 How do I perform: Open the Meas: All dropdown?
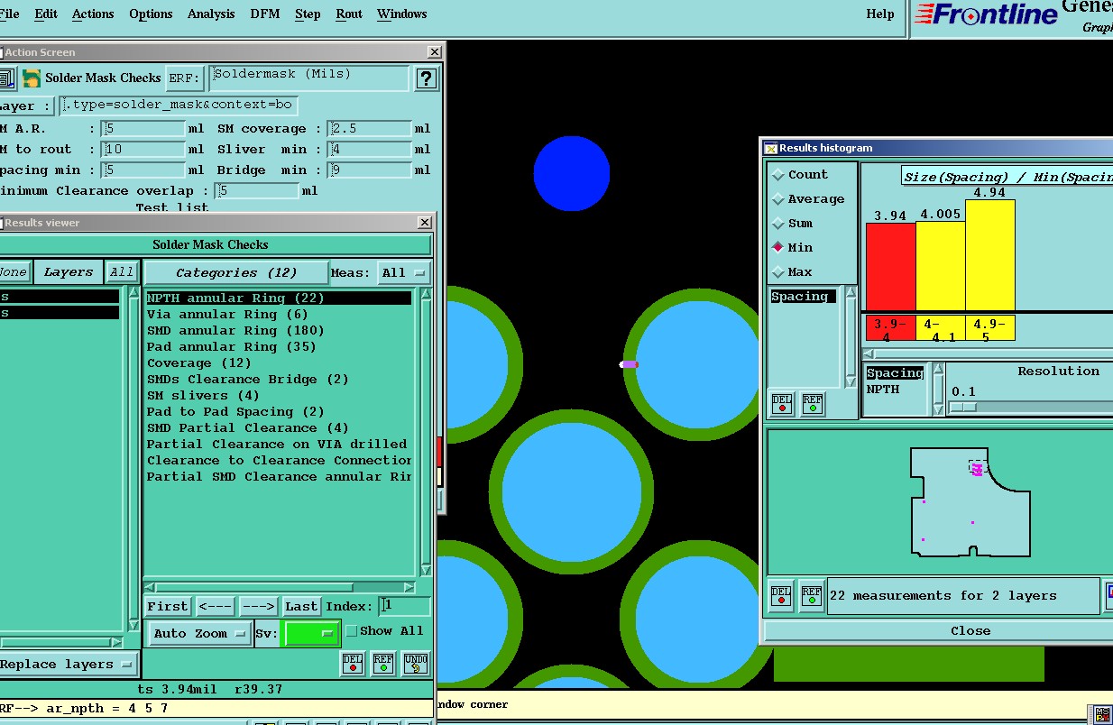(x=404, y=272)
